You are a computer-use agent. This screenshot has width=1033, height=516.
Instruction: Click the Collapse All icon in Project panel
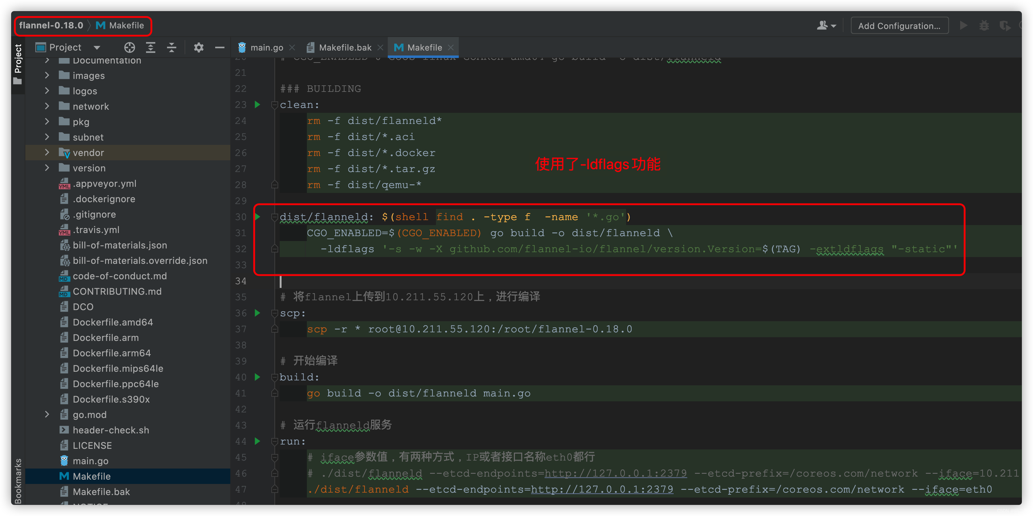[172, 48]
